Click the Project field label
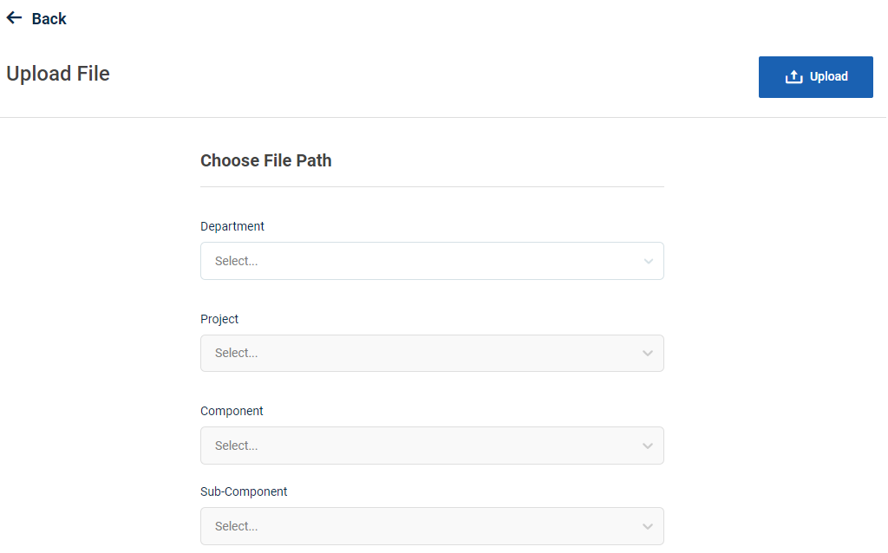 [219, 319]
